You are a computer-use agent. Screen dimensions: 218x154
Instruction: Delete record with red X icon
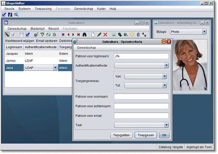pos(105,35)
